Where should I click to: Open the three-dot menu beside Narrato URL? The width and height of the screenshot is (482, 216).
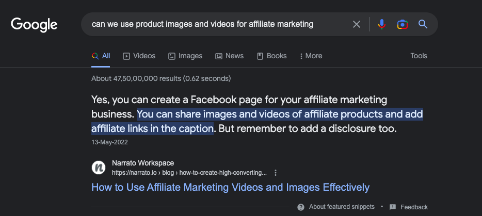[x=276, y=172]
